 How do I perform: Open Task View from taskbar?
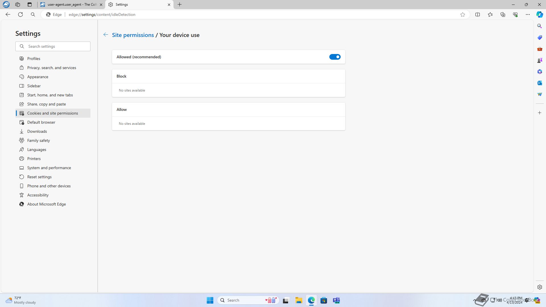pos(286,300)
